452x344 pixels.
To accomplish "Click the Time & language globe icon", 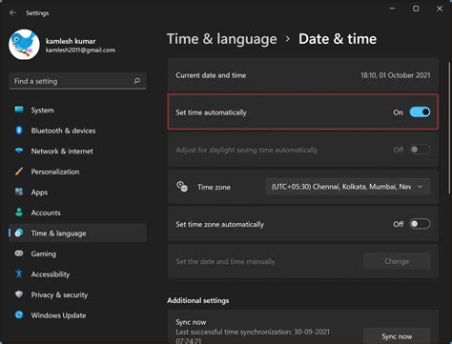I will pos(19,233).
